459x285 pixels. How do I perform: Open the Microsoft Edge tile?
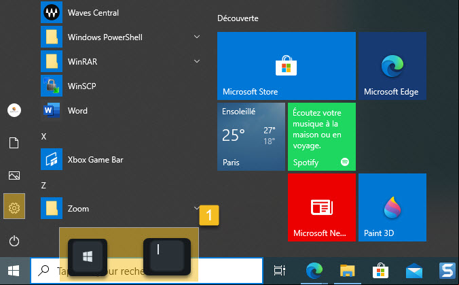[x=392, y=66]
